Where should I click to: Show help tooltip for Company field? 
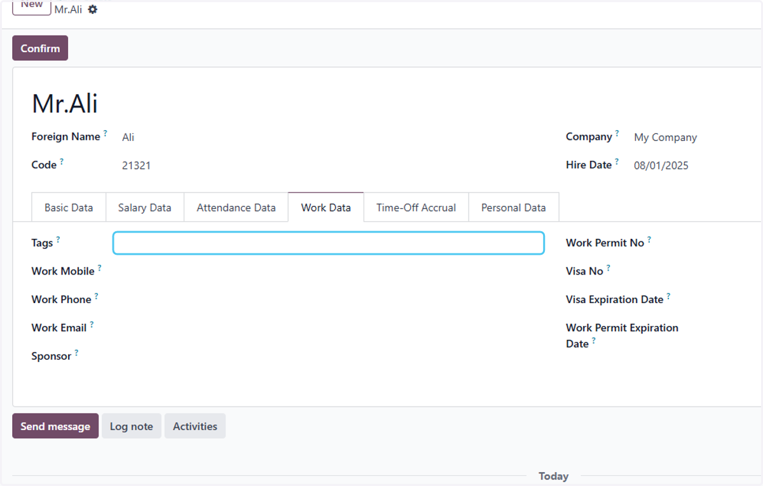click(x=617, y=133)
